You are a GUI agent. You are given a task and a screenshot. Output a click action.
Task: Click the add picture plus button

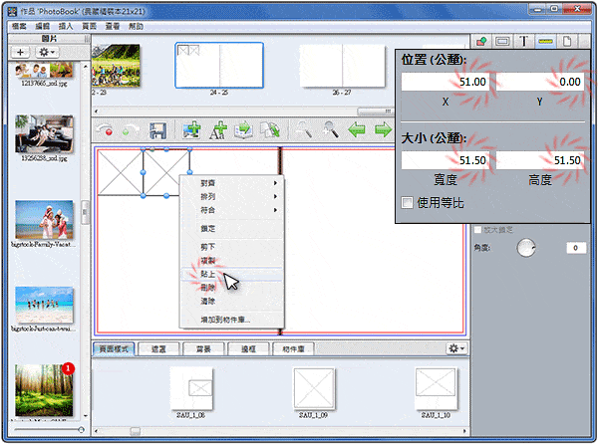21,51
